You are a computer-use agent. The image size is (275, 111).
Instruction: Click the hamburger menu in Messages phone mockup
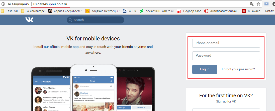click(37, 82)
